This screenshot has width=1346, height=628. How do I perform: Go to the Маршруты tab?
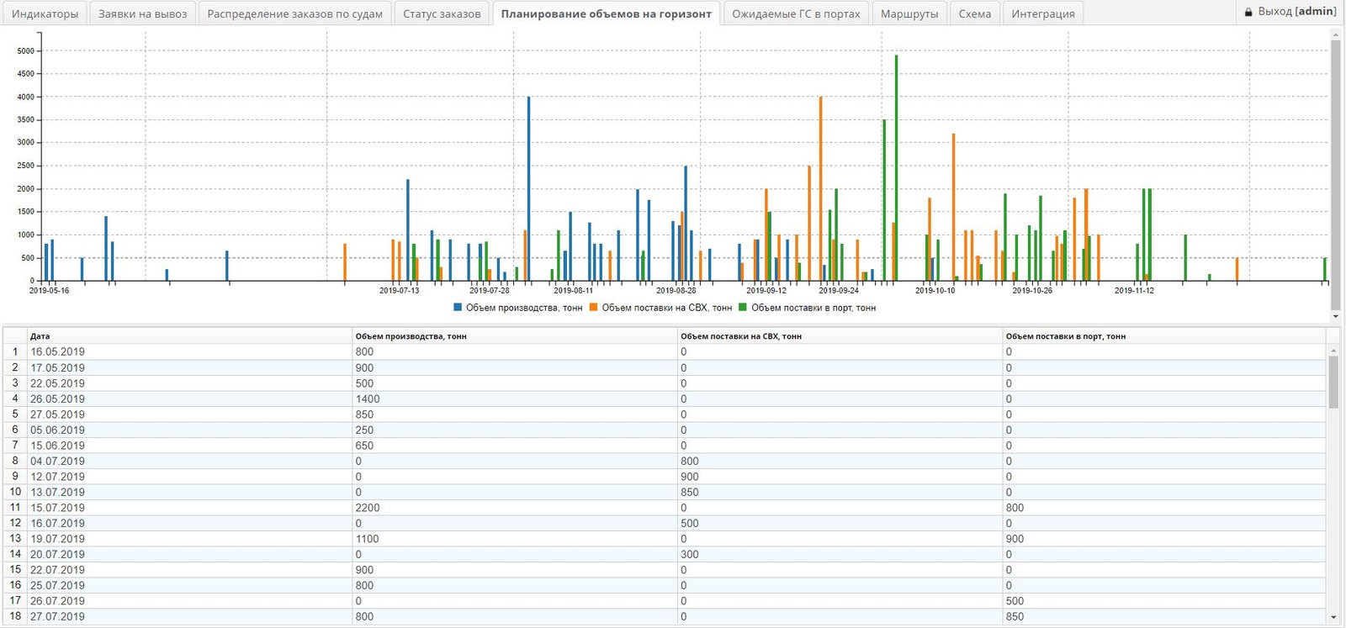point(909,13)
